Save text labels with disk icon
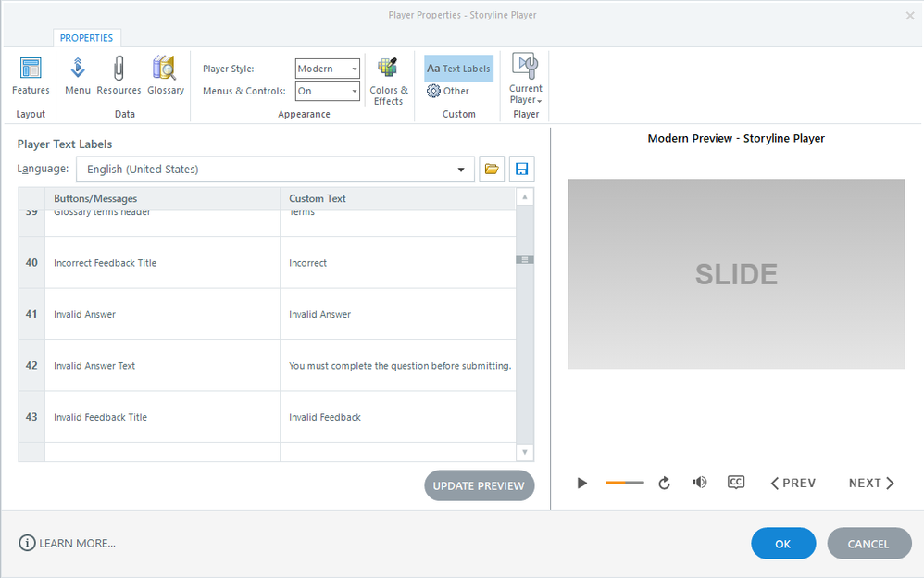The width and height of the screenshot is (924, 578). click(x=521, y=170)
